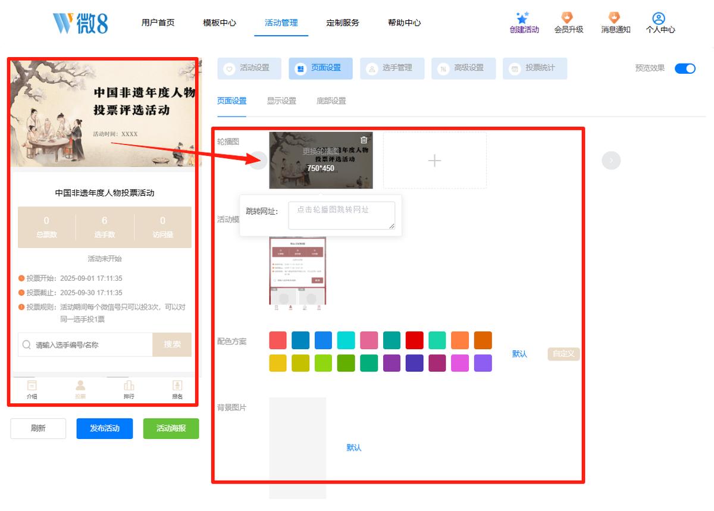This screenshot has width=714, height=511.
Task: Open 排行 ranking in preview footer
Action: 129,390
